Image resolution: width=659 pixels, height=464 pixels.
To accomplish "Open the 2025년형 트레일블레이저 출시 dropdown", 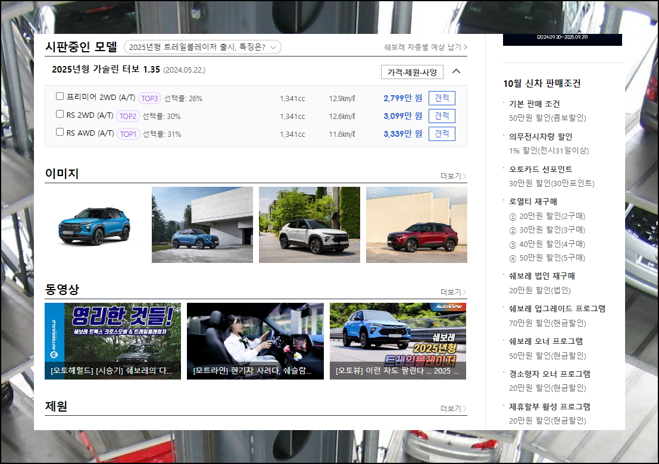I will 202,47.
